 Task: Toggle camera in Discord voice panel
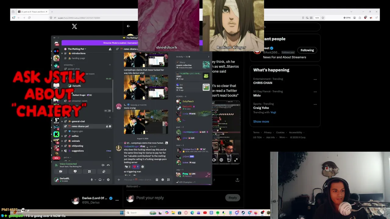coord(61,172)
